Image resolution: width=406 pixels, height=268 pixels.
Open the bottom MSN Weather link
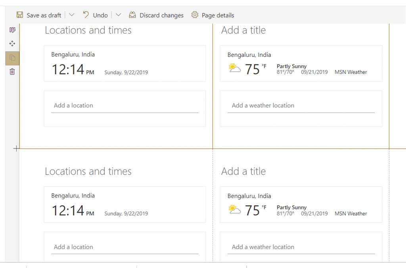click(x=350, y=213)
